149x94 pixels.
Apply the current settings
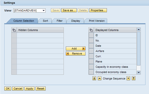pyautogui.click(x=29, y=88)
